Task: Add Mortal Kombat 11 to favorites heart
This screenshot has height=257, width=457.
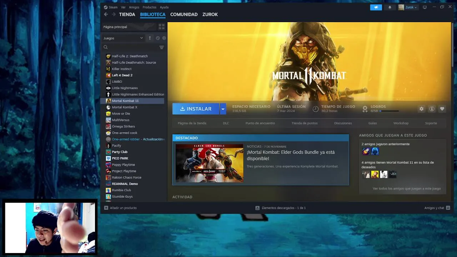Action: (x=442, y=109)
